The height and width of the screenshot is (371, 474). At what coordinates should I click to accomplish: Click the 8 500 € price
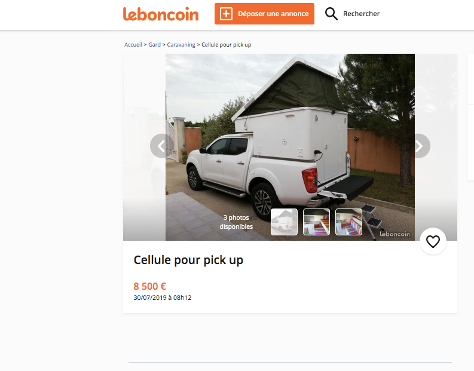(149, 286)
